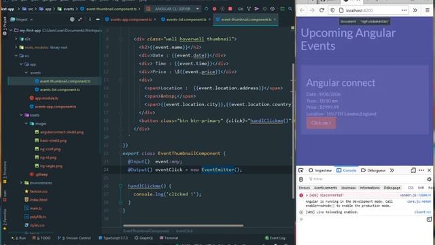Screen dimensions: 435x245
Task: Click the editor horizontal scrollbar
Action: pos(183,225)
